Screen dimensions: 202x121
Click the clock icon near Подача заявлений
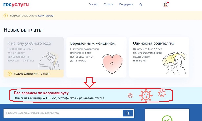(10, 74)
